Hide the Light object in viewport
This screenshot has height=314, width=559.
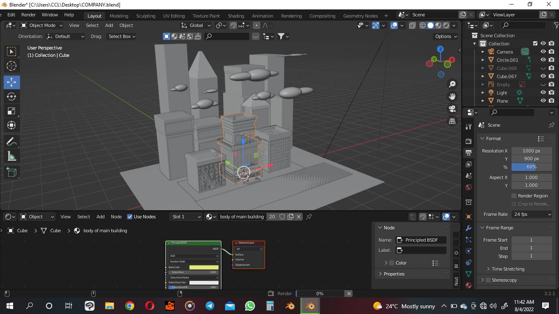pyautogui.click(x=543, y=93)
